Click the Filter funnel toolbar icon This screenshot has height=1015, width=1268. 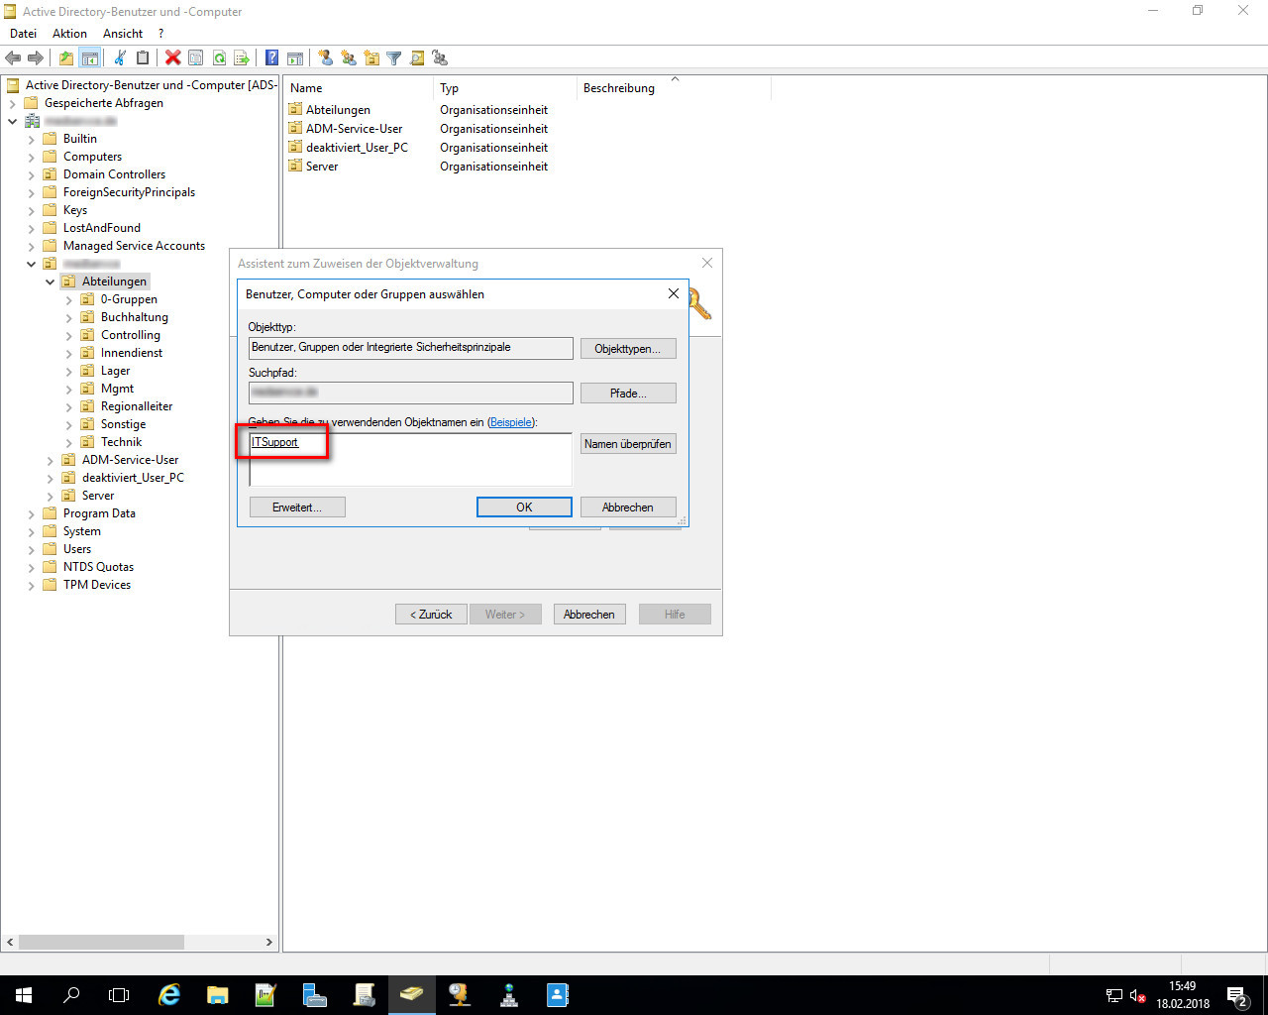tap(393, 58)
